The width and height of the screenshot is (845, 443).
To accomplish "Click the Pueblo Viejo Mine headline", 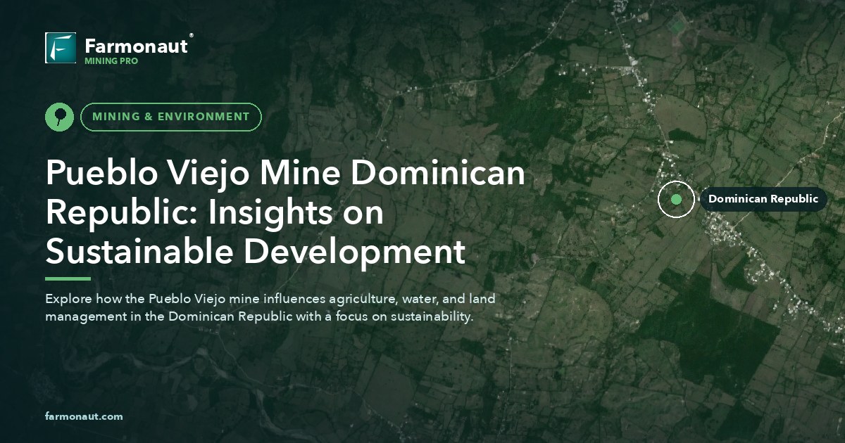I will tap(285, 212).
